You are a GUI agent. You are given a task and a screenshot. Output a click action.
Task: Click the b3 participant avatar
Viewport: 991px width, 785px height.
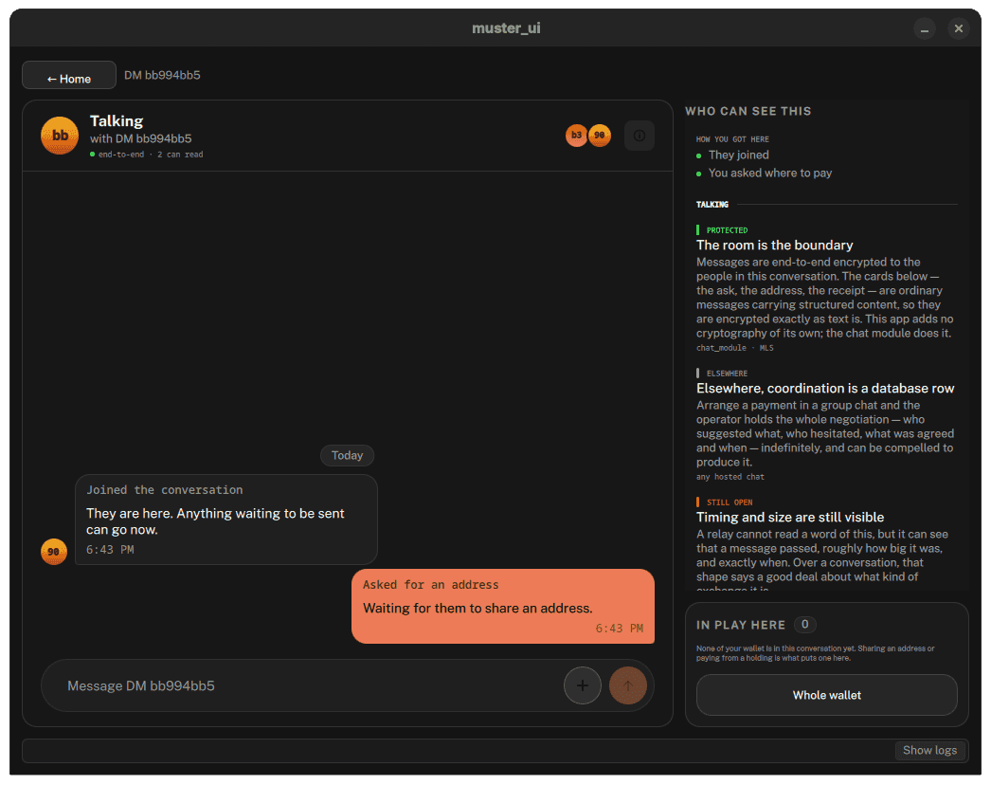(x=576, y=136)
